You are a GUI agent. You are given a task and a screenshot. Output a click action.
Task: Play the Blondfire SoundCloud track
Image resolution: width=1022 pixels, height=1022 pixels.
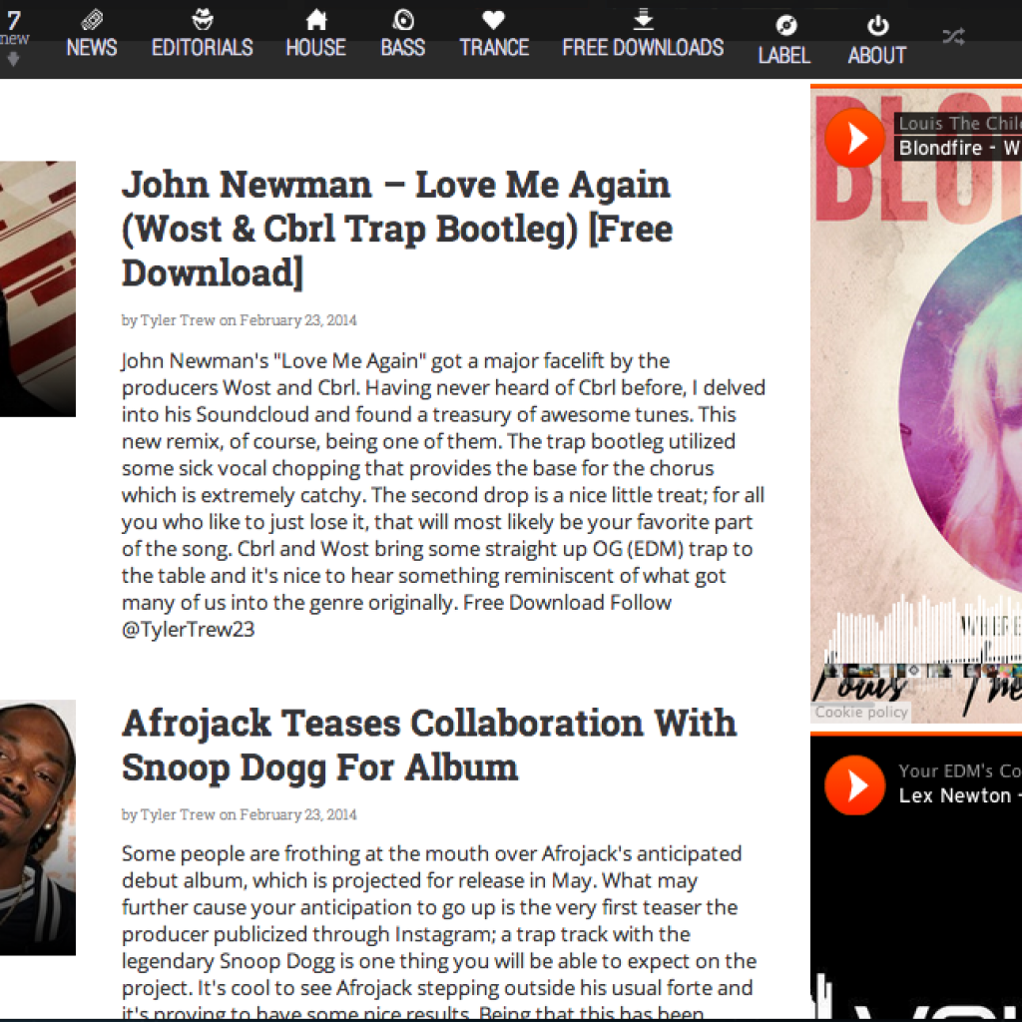(854, 138)
